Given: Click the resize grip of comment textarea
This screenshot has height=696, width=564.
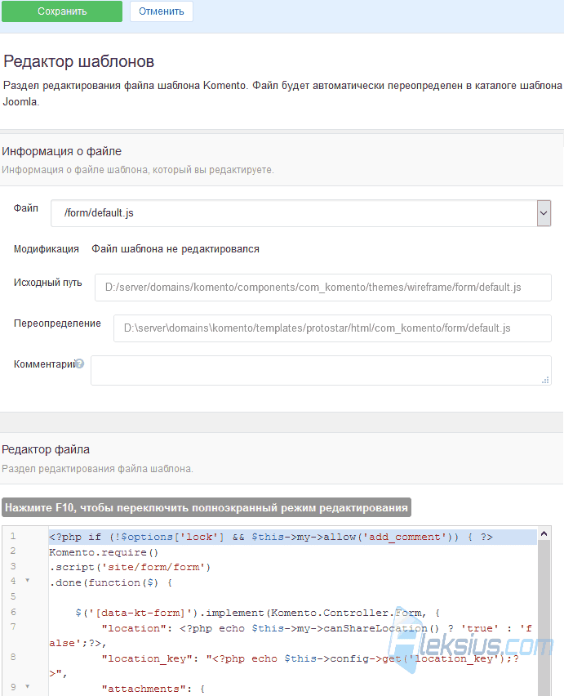Looking at the screenshot, I should click(545, 380).
